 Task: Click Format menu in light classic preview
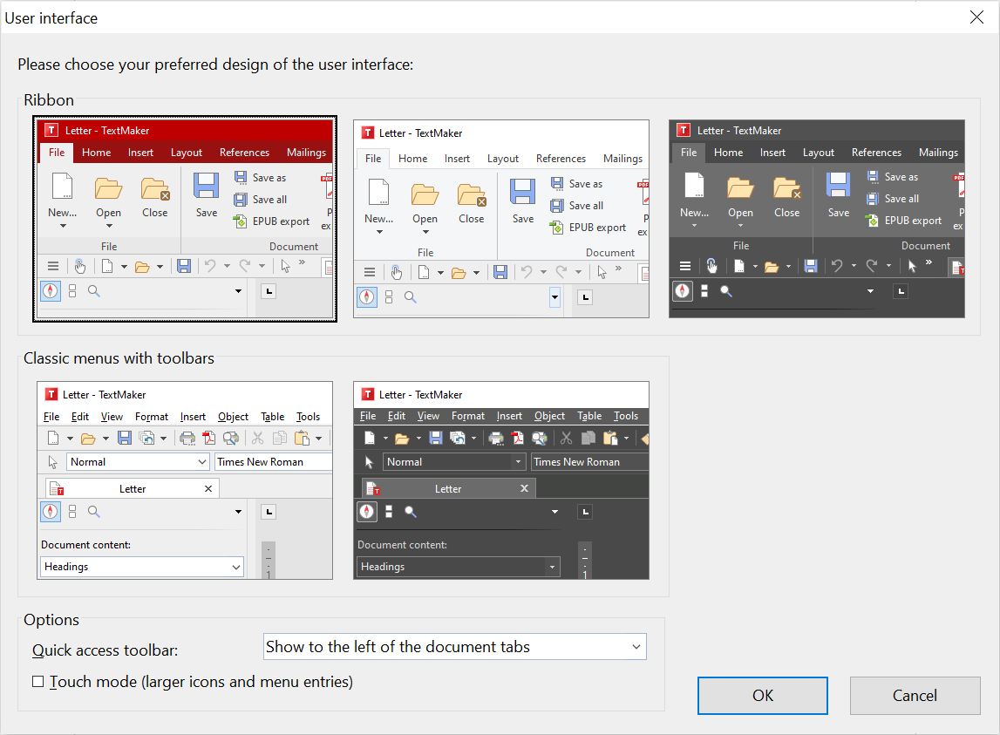pyautogui.click(x=151, y=417)
